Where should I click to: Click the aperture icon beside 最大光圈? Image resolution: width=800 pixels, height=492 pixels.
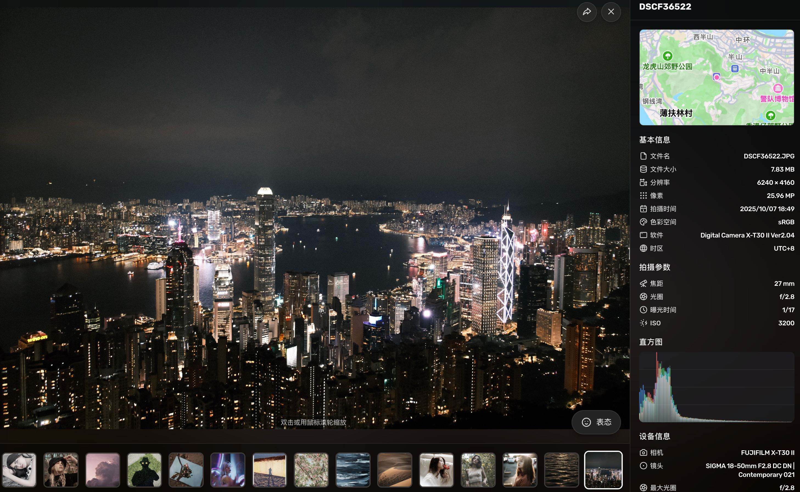643,488
